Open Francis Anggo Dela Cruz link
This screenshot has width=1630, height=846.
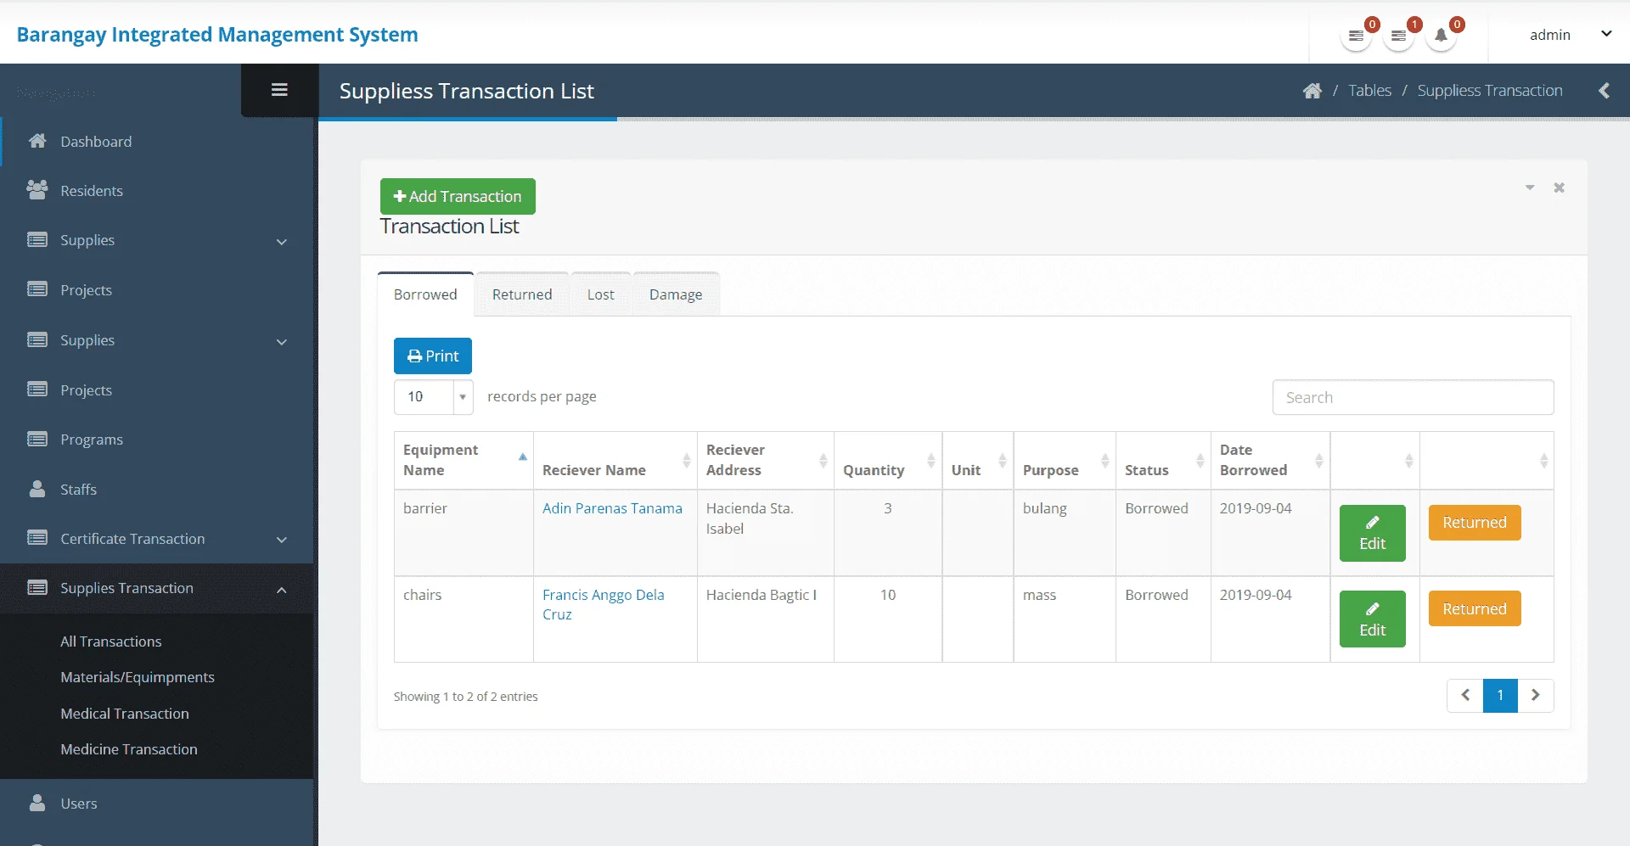pyautogui.click(x=604, y=604)
